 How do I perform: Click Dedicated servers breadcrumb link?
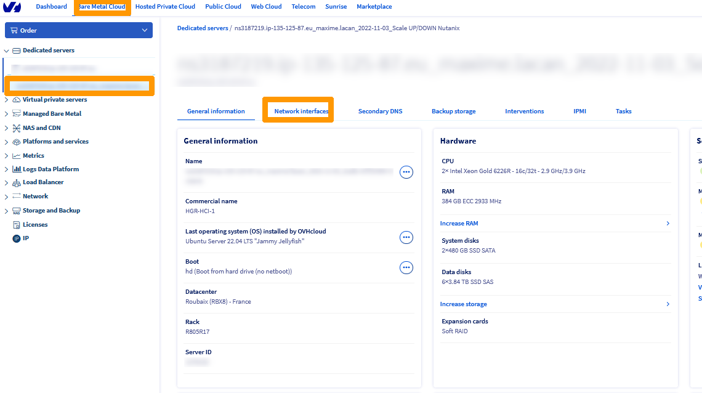203,28
